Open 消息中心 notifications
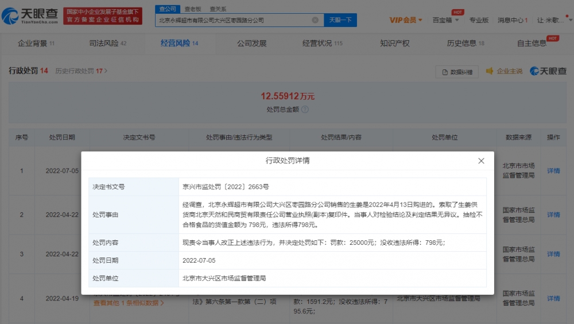The image size is (574, 324). point(513,20)
